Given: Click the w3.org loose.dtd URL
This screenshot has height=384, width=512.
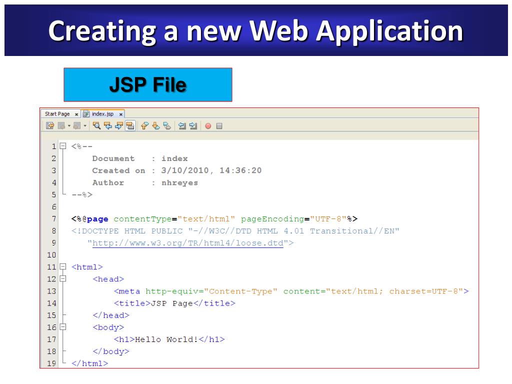Looking at the screenshot, I should pos(187,243).
